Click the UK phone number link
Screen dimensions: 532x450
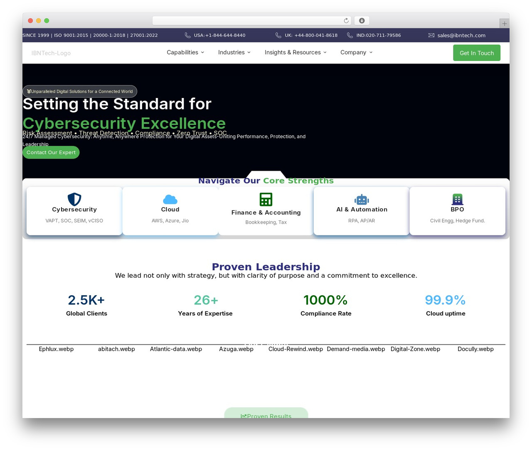[x=311, y=35]
